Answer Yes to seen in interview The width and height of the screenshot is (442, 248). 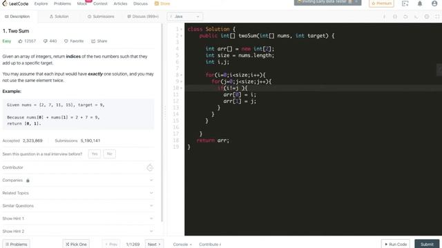pos(95,154)
